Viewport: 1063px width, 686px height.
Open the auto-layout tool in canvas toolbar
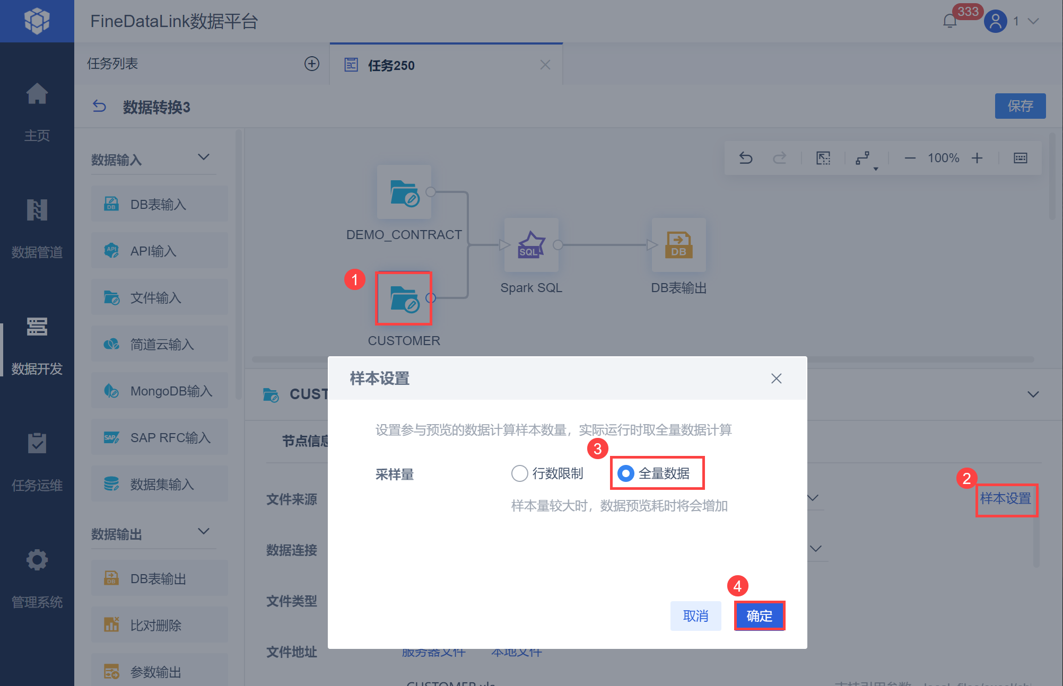(864, 158)
